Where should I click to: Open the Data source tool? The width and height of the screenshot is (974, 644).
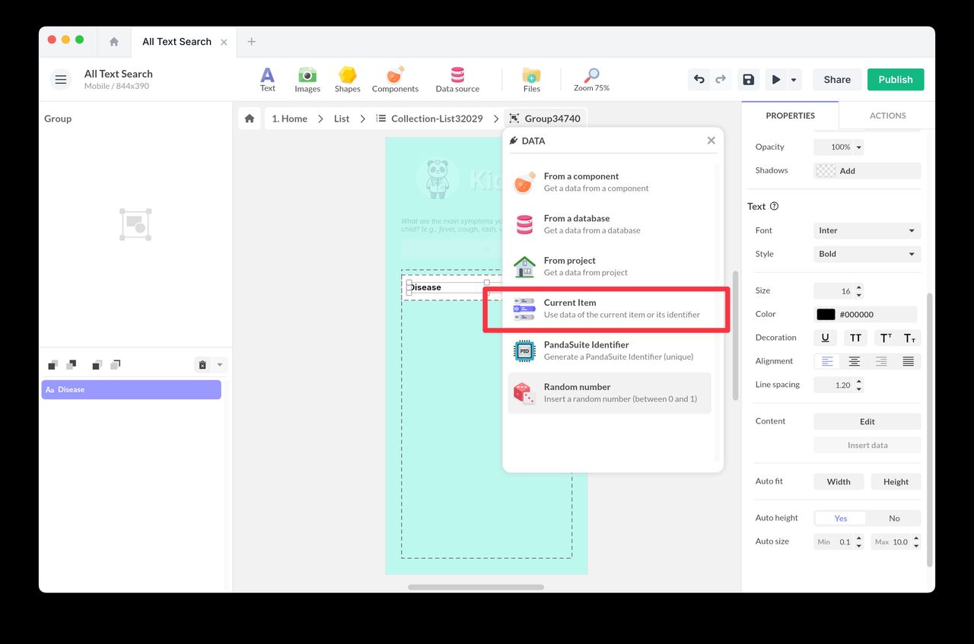click(457, 79)
